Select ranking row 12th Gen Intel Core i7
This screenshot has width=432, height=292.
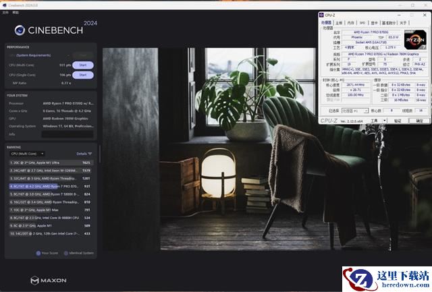[x=51, y=233]
